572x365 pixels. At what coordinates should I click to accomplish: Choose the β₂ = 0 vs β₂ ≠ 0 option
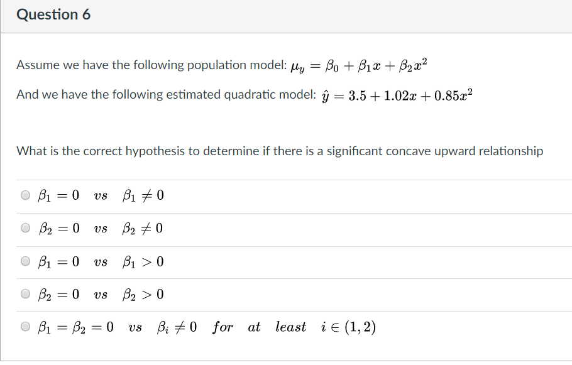click(x=25, y=229)
